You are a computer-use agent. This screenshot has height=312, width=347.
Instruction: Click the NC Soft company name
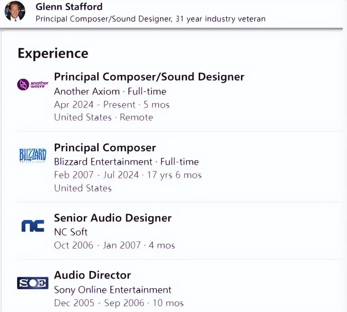[x=71, y=232]
